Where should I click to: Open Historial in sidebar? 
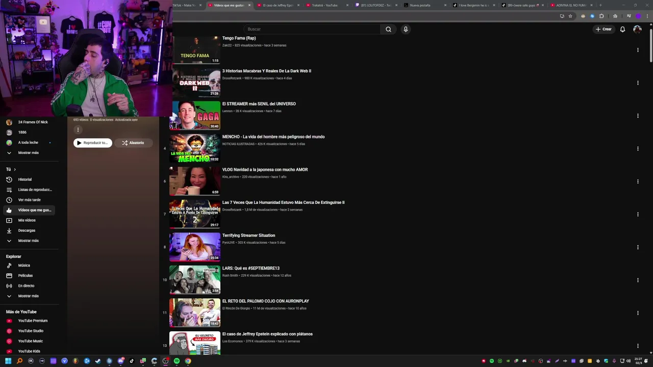(x=30, y=179)
